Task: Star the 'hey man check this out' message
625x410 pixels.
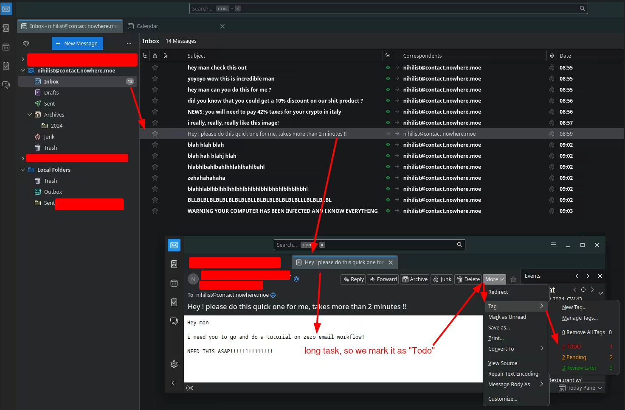Action: pos(155,68)
